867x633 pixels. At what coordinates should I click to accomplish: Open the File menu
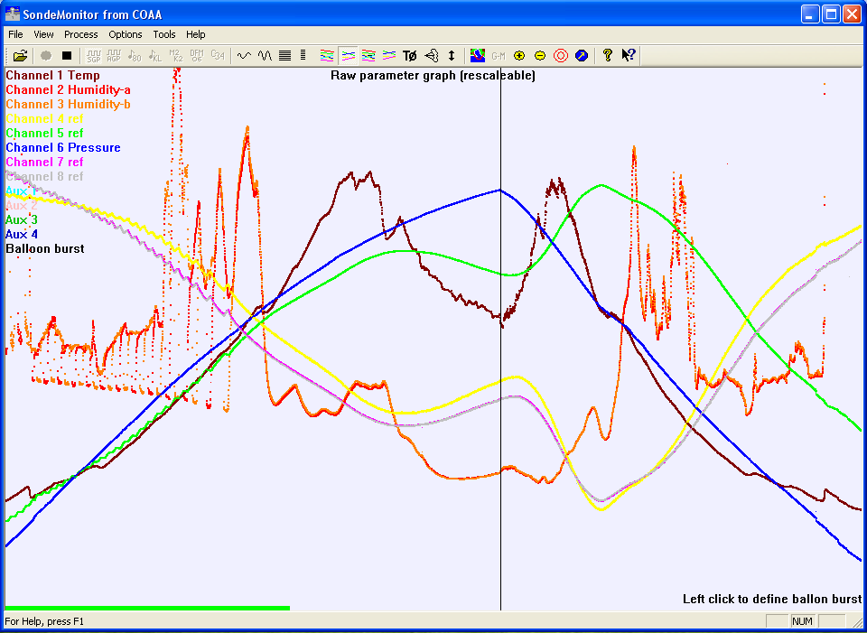(15, 34)
